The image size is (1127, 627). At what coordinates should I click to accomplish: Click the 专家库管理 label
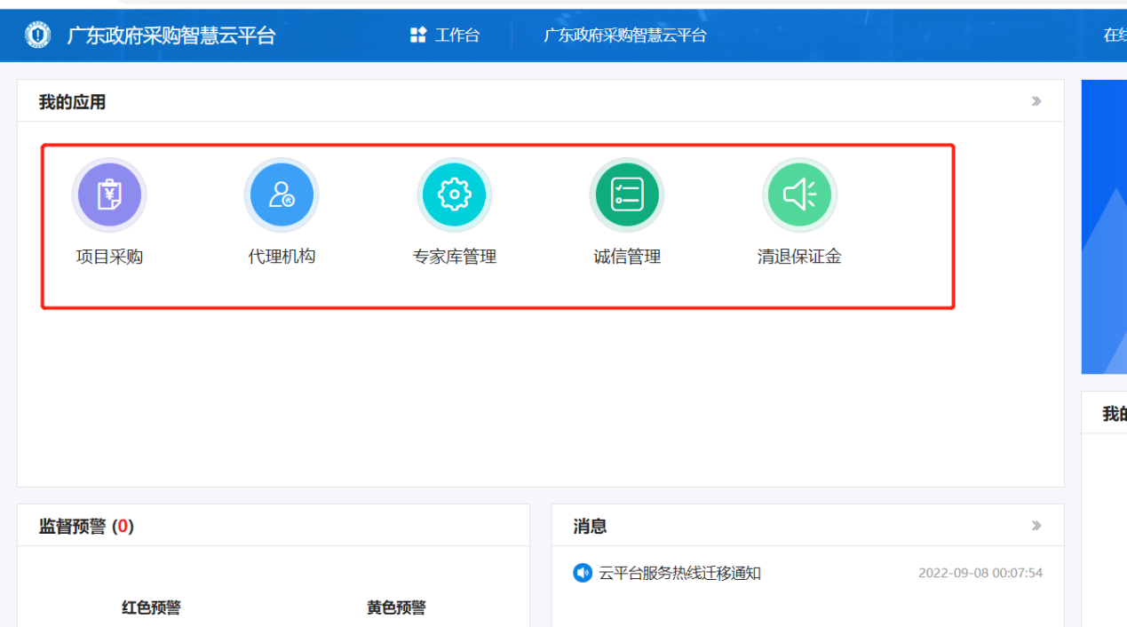454,257
